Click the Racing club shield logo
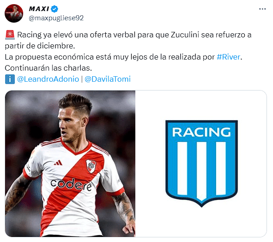 click(x=202, y=163)
